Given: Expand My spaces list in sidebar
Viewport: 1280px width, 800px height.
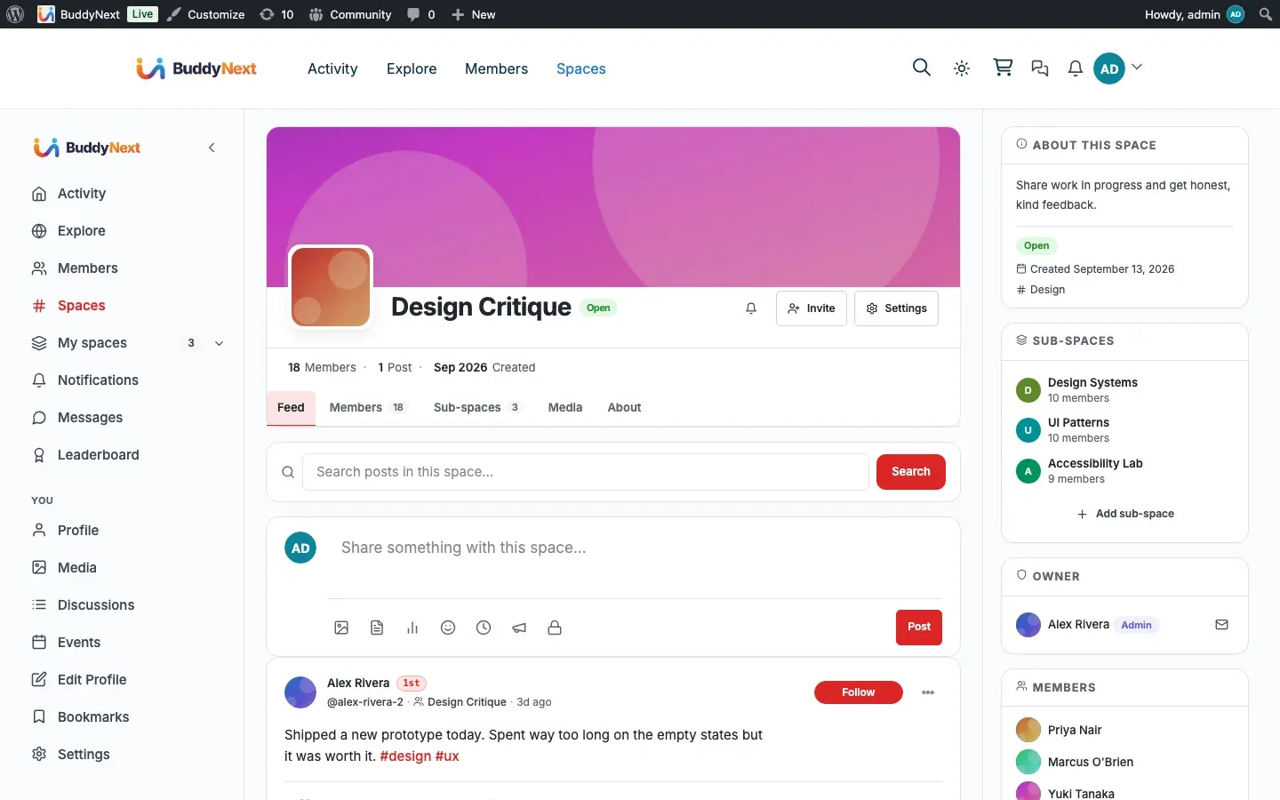Looking at the screenshot, I should click(x=220, y=343).
